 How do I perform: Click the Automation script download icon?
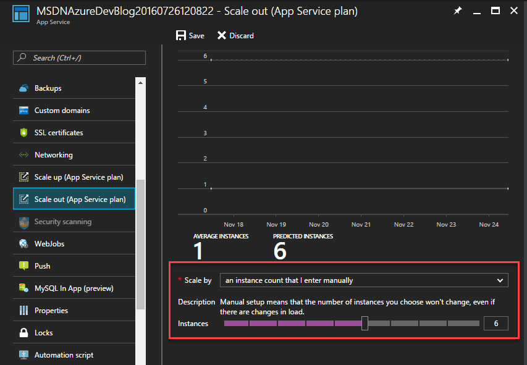pyautogui.click(x=23, y=355)
